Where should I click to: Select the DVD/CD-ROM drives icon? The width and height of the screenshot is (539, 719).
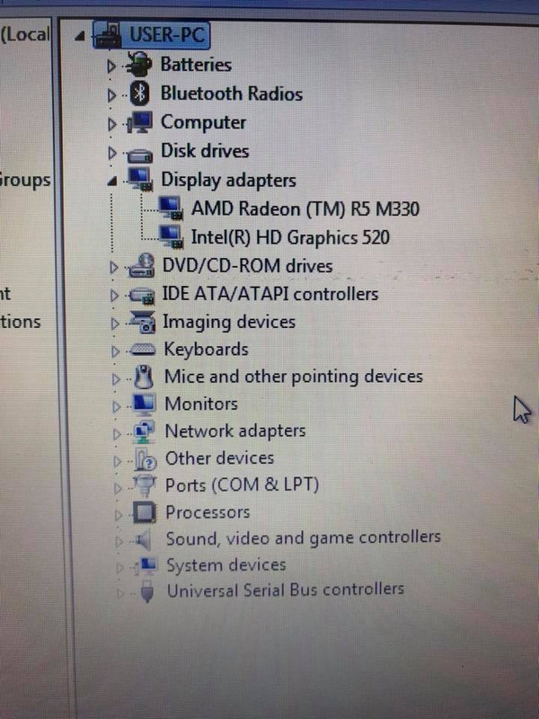tap(142, 266)
